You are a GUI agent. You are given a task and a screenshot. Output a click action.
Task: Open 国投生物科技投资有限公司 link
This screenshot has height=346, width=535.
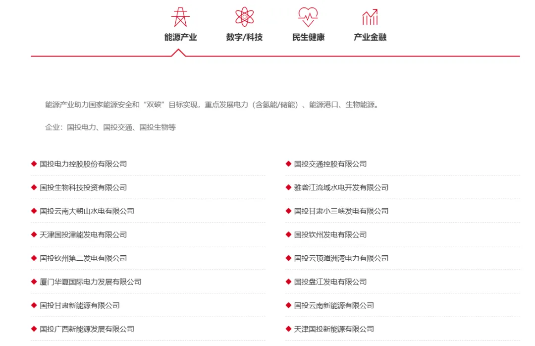point(83,187)
